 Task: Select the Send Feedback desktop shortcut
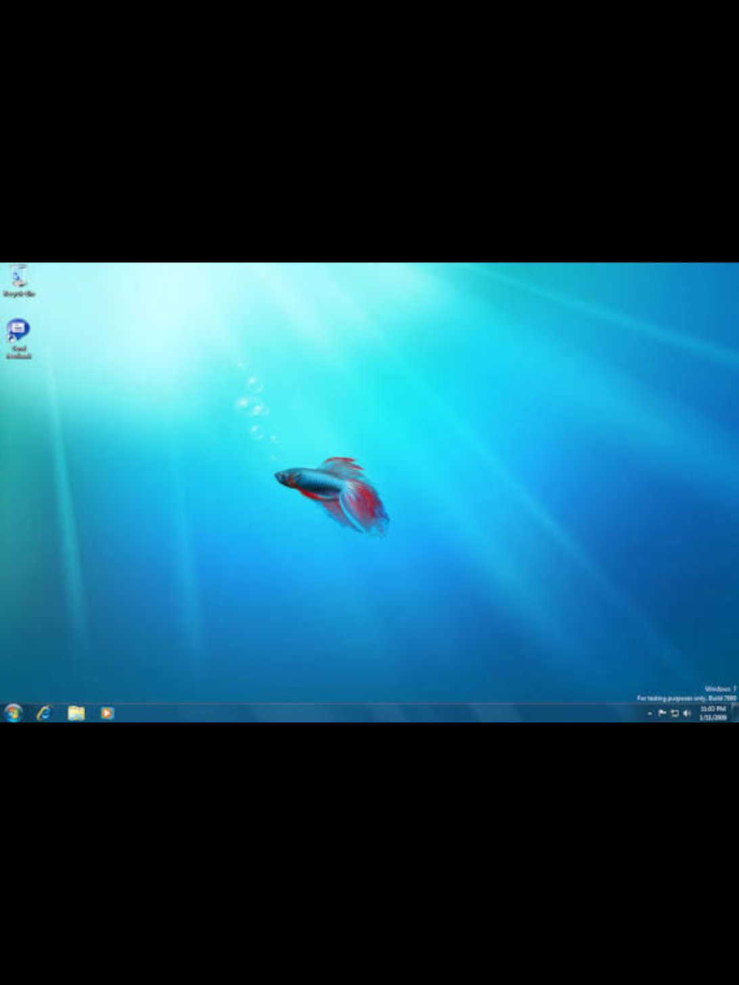tap(18, 339)
